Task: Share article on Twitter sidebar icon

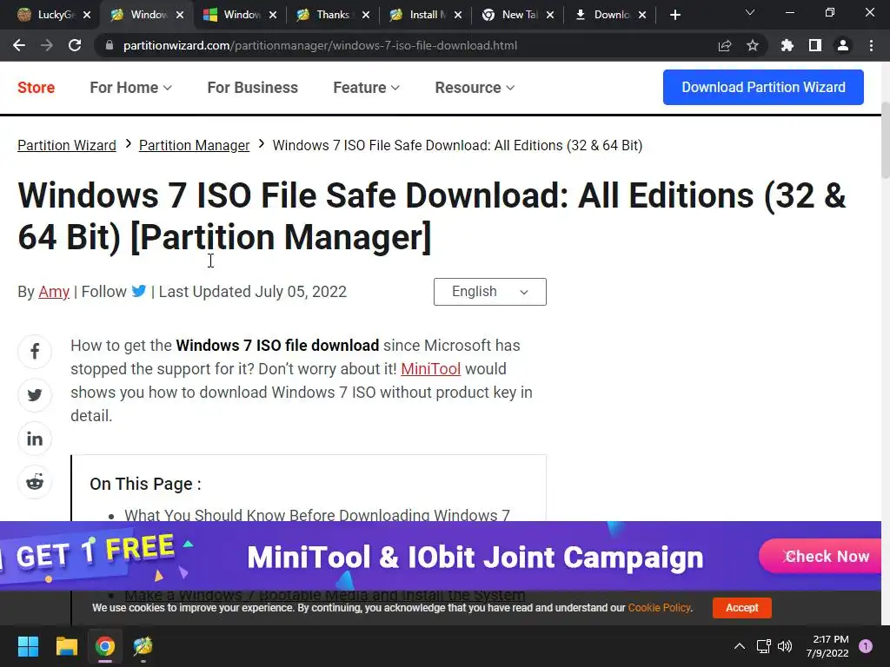Action: point(35,395)
